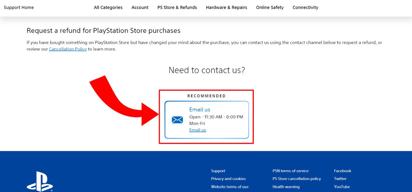Image resolution: width=412 pixels, height=192 pixels.
Task: Open the All Categories navigation item
Action: 108,7
